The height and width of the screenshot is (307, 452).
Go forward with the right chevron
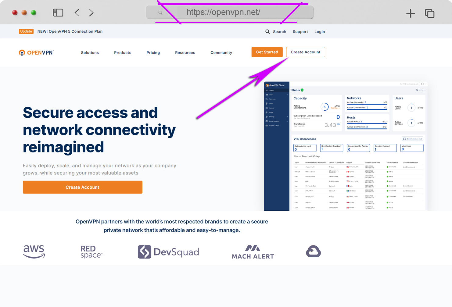pos(91,12)
